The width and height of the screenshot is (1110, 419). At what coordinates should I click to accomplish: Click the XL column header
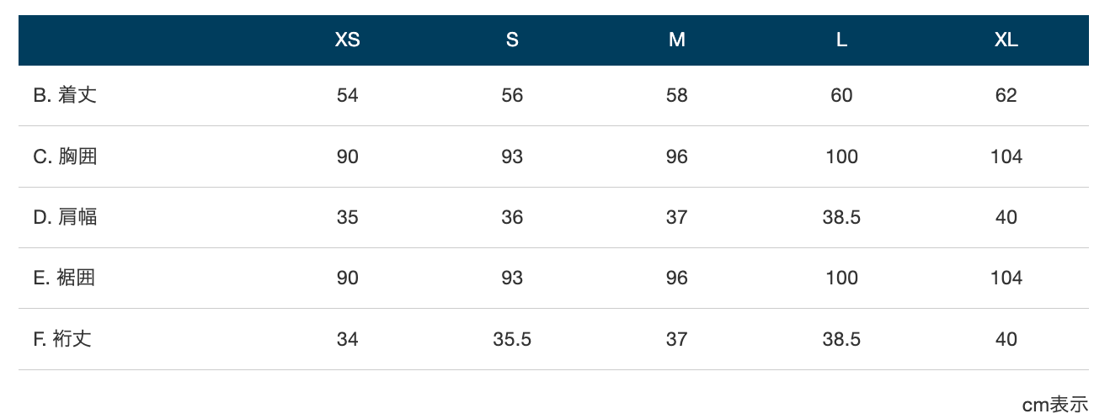1006,40
